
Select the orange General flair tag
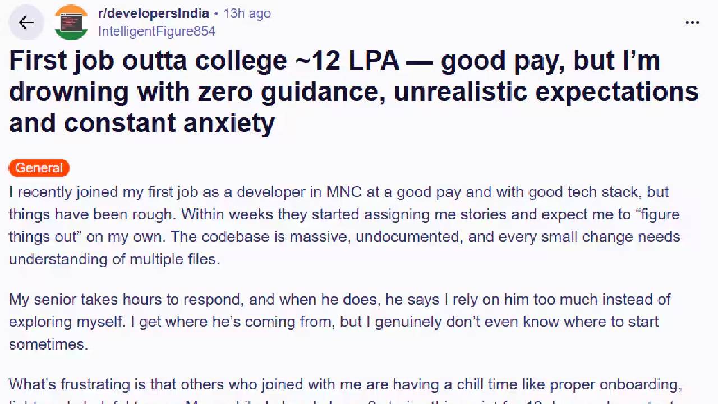click(x=39, y=168)
